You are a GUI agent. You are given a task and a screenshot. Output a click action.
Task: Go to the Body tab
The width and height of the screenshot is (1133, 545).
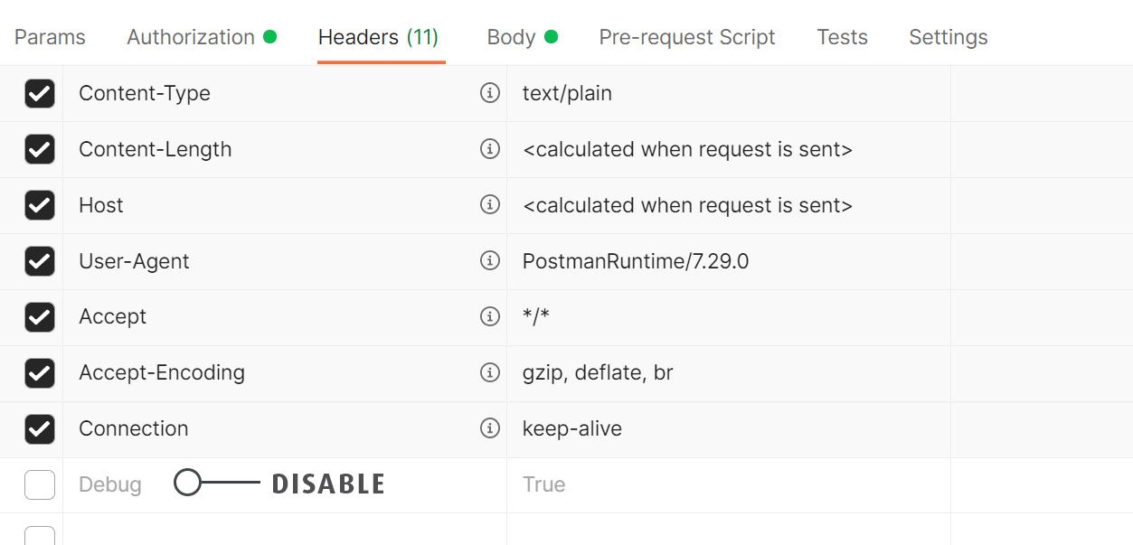[x=512, y=37]
